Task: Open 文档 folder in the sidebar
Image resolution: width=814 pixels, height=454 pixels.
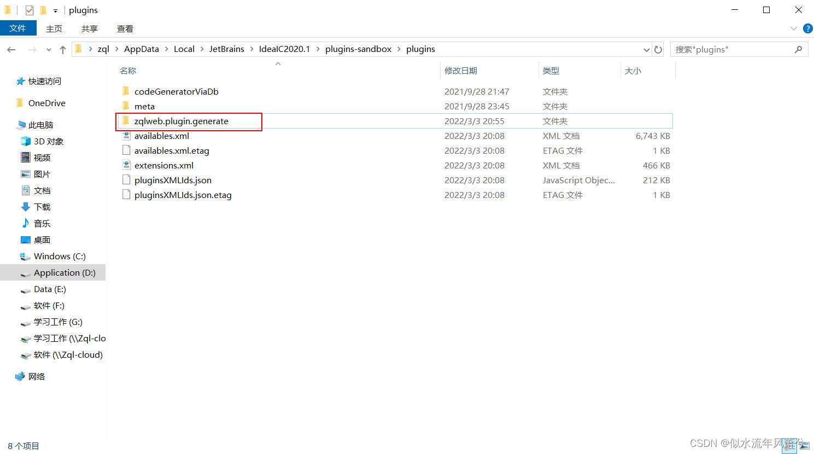Action: pos(42,190)
